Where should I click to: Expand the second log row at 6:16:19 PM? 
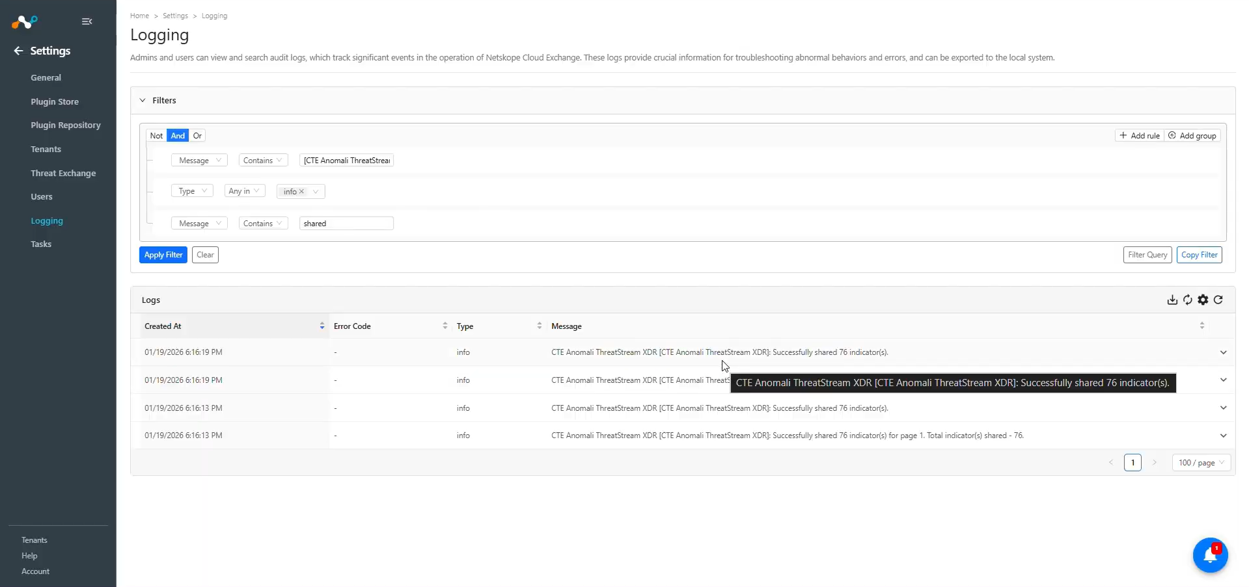(x=1223, y=380)
